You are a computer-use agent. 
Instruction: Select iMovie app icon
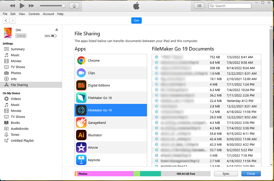pyautogui.click(x=81, y=147)
